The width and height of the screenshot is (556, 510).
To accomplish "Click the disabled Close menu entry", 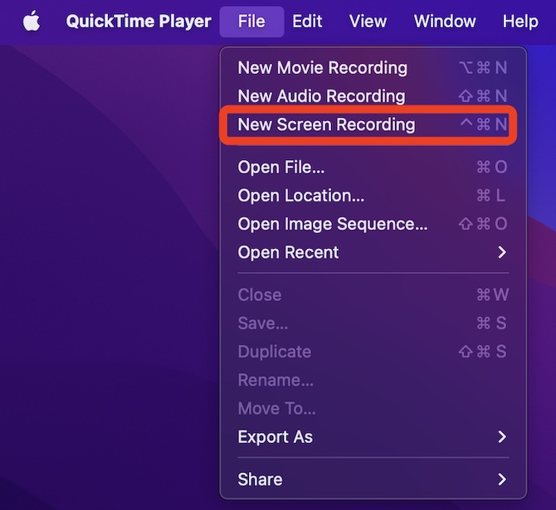I will (x=373, y=295).
